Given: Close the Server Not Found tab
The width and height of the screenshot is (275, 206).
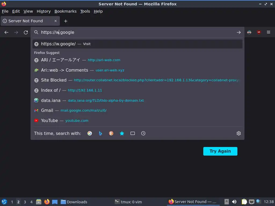Looking at the screenshot, I should 55,21.
